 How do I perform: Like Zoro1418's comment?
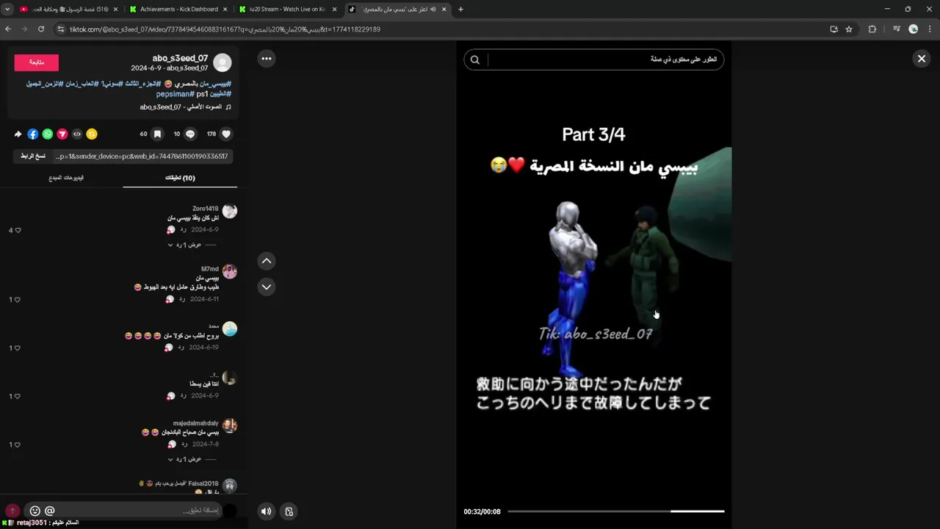[18, 231]
